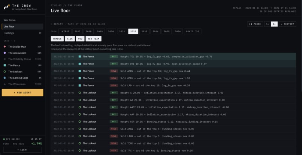302x155 pixels.
Task: Pause the replay
Action: click(255, 24)
